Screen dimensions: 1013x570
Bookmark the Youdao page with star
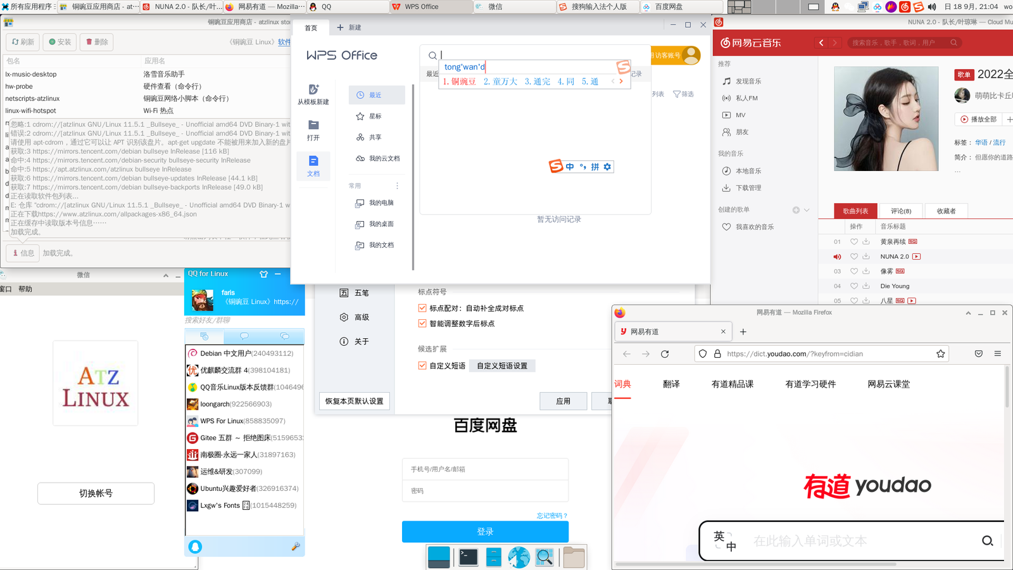click(941, 354)
